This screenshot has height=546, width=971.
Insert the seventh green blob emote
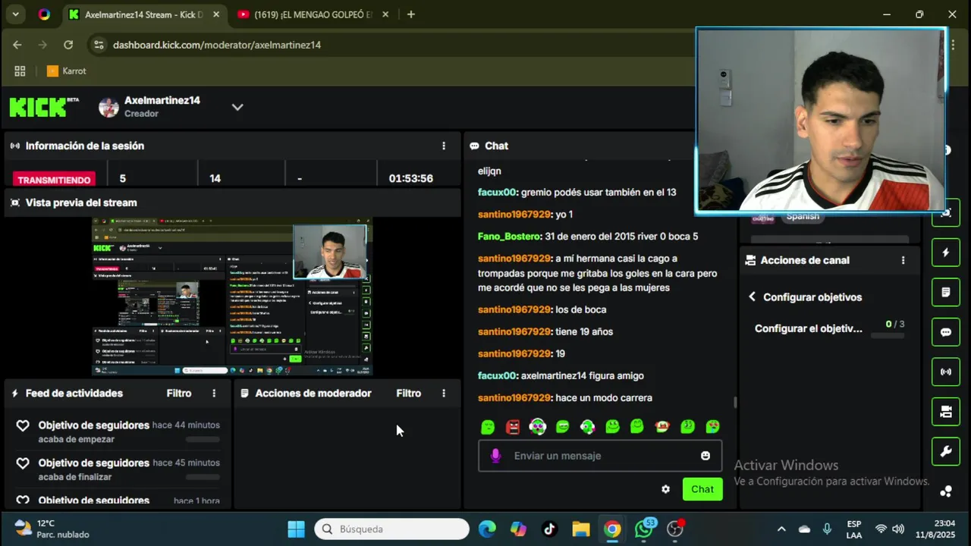click(x=637, y=427)
